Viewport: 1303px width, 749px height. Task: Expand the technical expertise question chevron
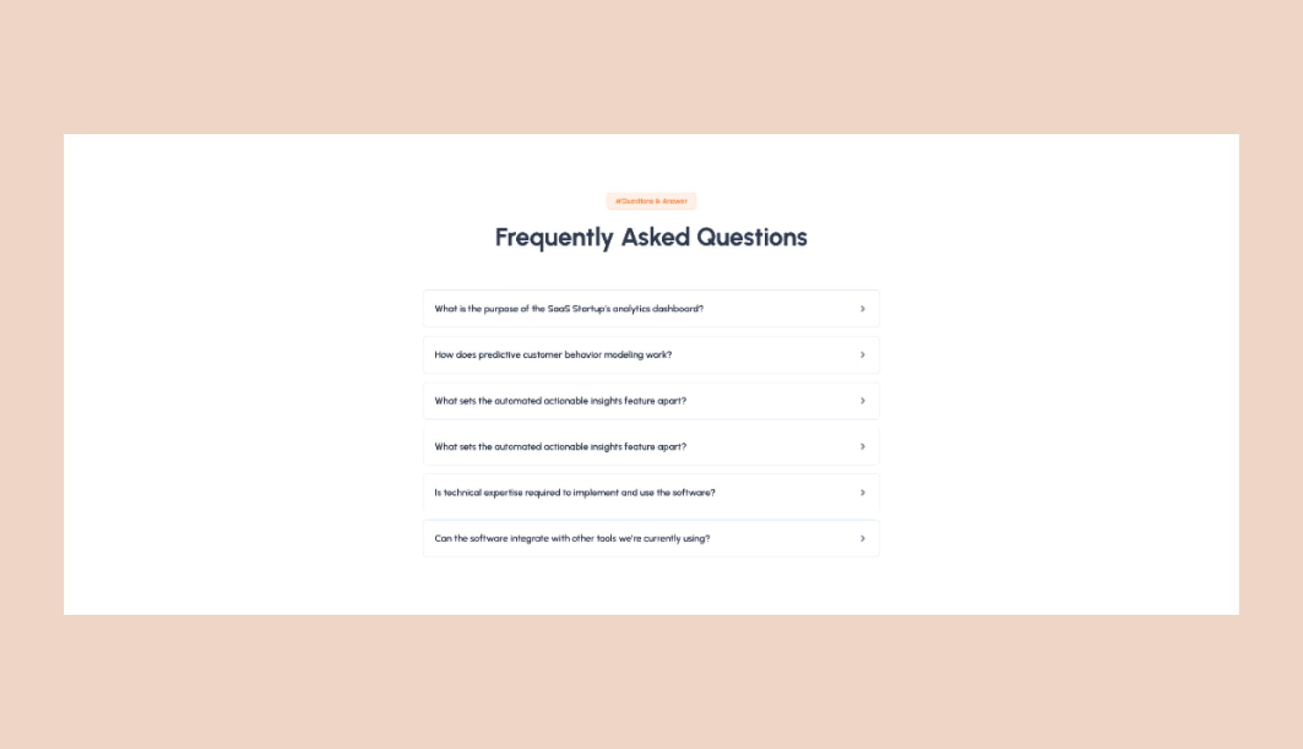[x=863, y=493]
